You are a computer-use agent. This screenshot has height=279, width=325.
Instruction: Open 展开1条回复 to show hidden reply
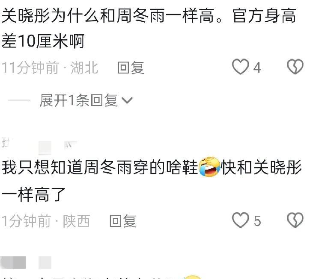(x=79, y=100)
